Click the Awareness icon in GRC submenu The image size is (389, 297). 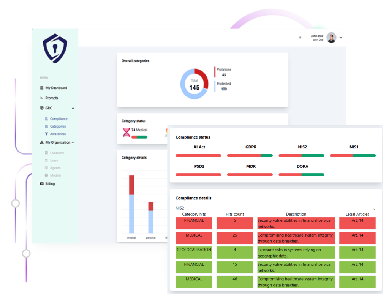[46, 134]
